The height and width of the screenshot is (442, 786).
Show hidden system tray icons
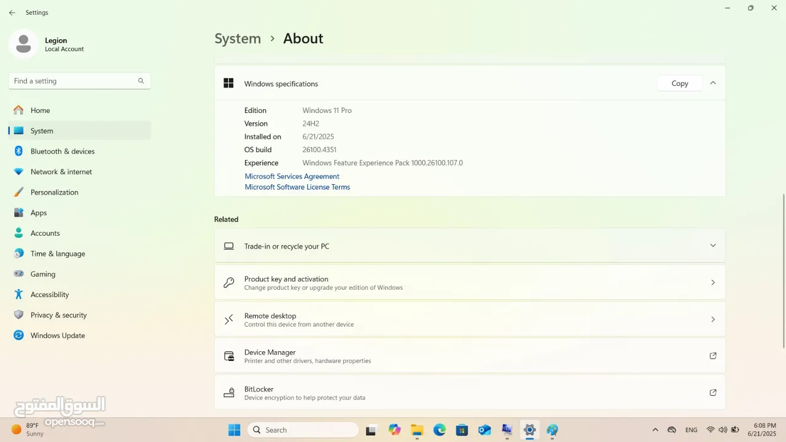[655, 430]
